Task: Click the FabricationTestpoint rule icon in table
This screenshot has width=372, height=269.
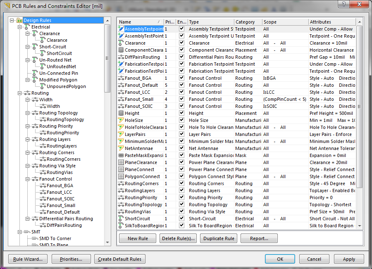Action: click(121, 64)
